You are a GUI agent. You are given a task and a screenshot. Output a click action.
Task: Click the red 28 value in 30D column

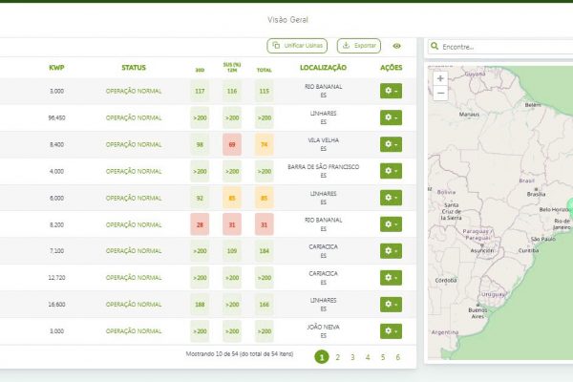[x=200, y=224]
